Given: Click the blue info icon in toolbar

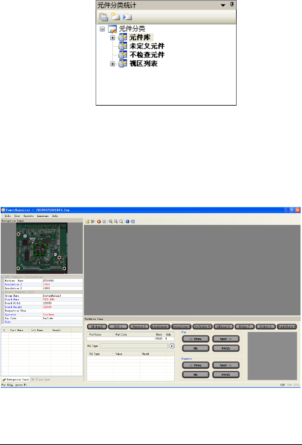Looking at the screenshot, I should (x=128, y=221).
